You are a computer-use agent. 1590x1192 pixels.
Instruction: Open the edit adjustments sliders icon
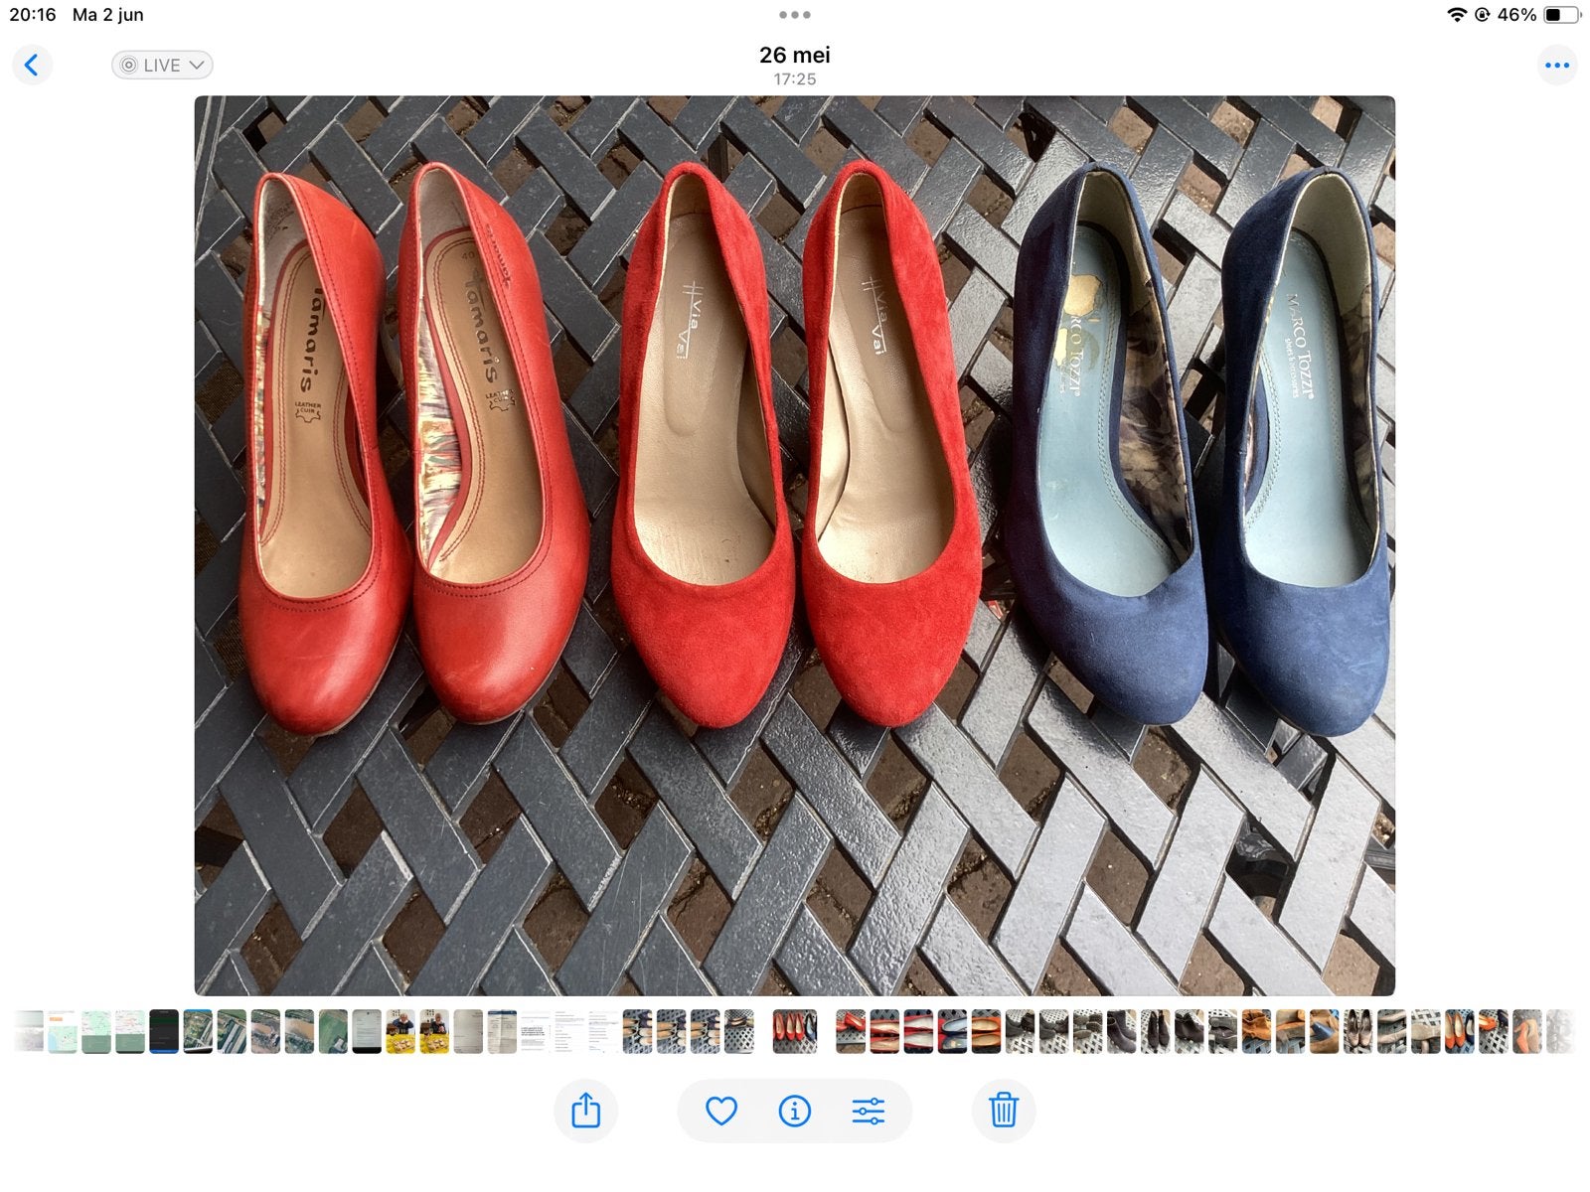click(869, 1111)
